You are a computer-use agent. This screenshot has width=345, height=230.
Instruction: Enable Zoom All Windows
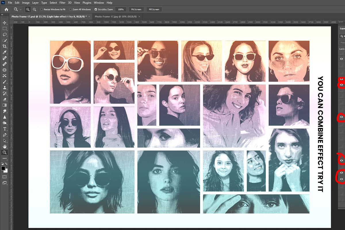(70, 9)
